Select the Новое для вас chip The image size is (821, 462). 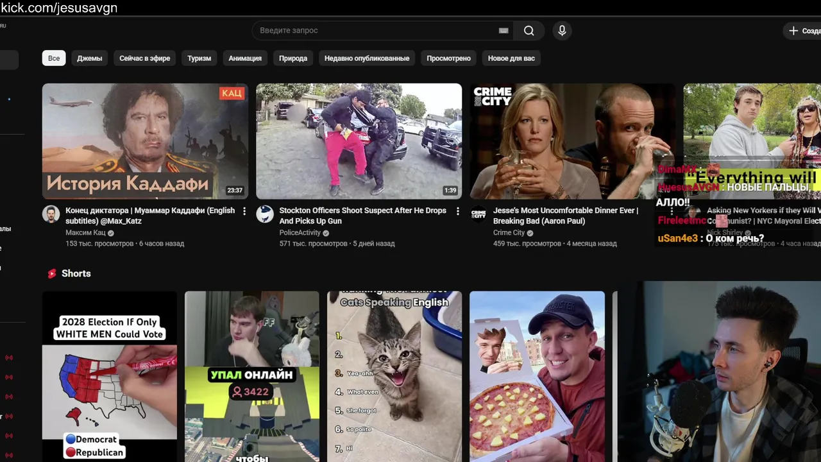(511, 58)
